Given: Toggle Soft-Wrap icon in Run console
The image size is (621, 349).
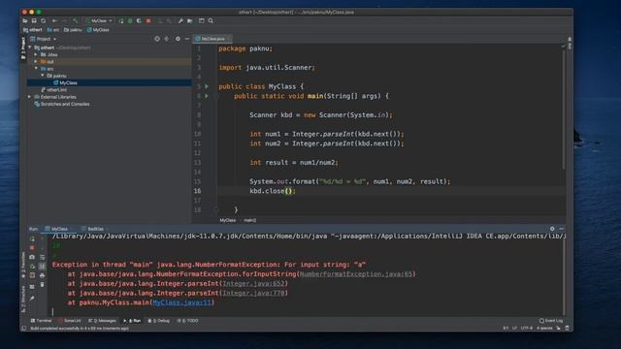Looking at the screenshot, I should click(x=43, y=257).
